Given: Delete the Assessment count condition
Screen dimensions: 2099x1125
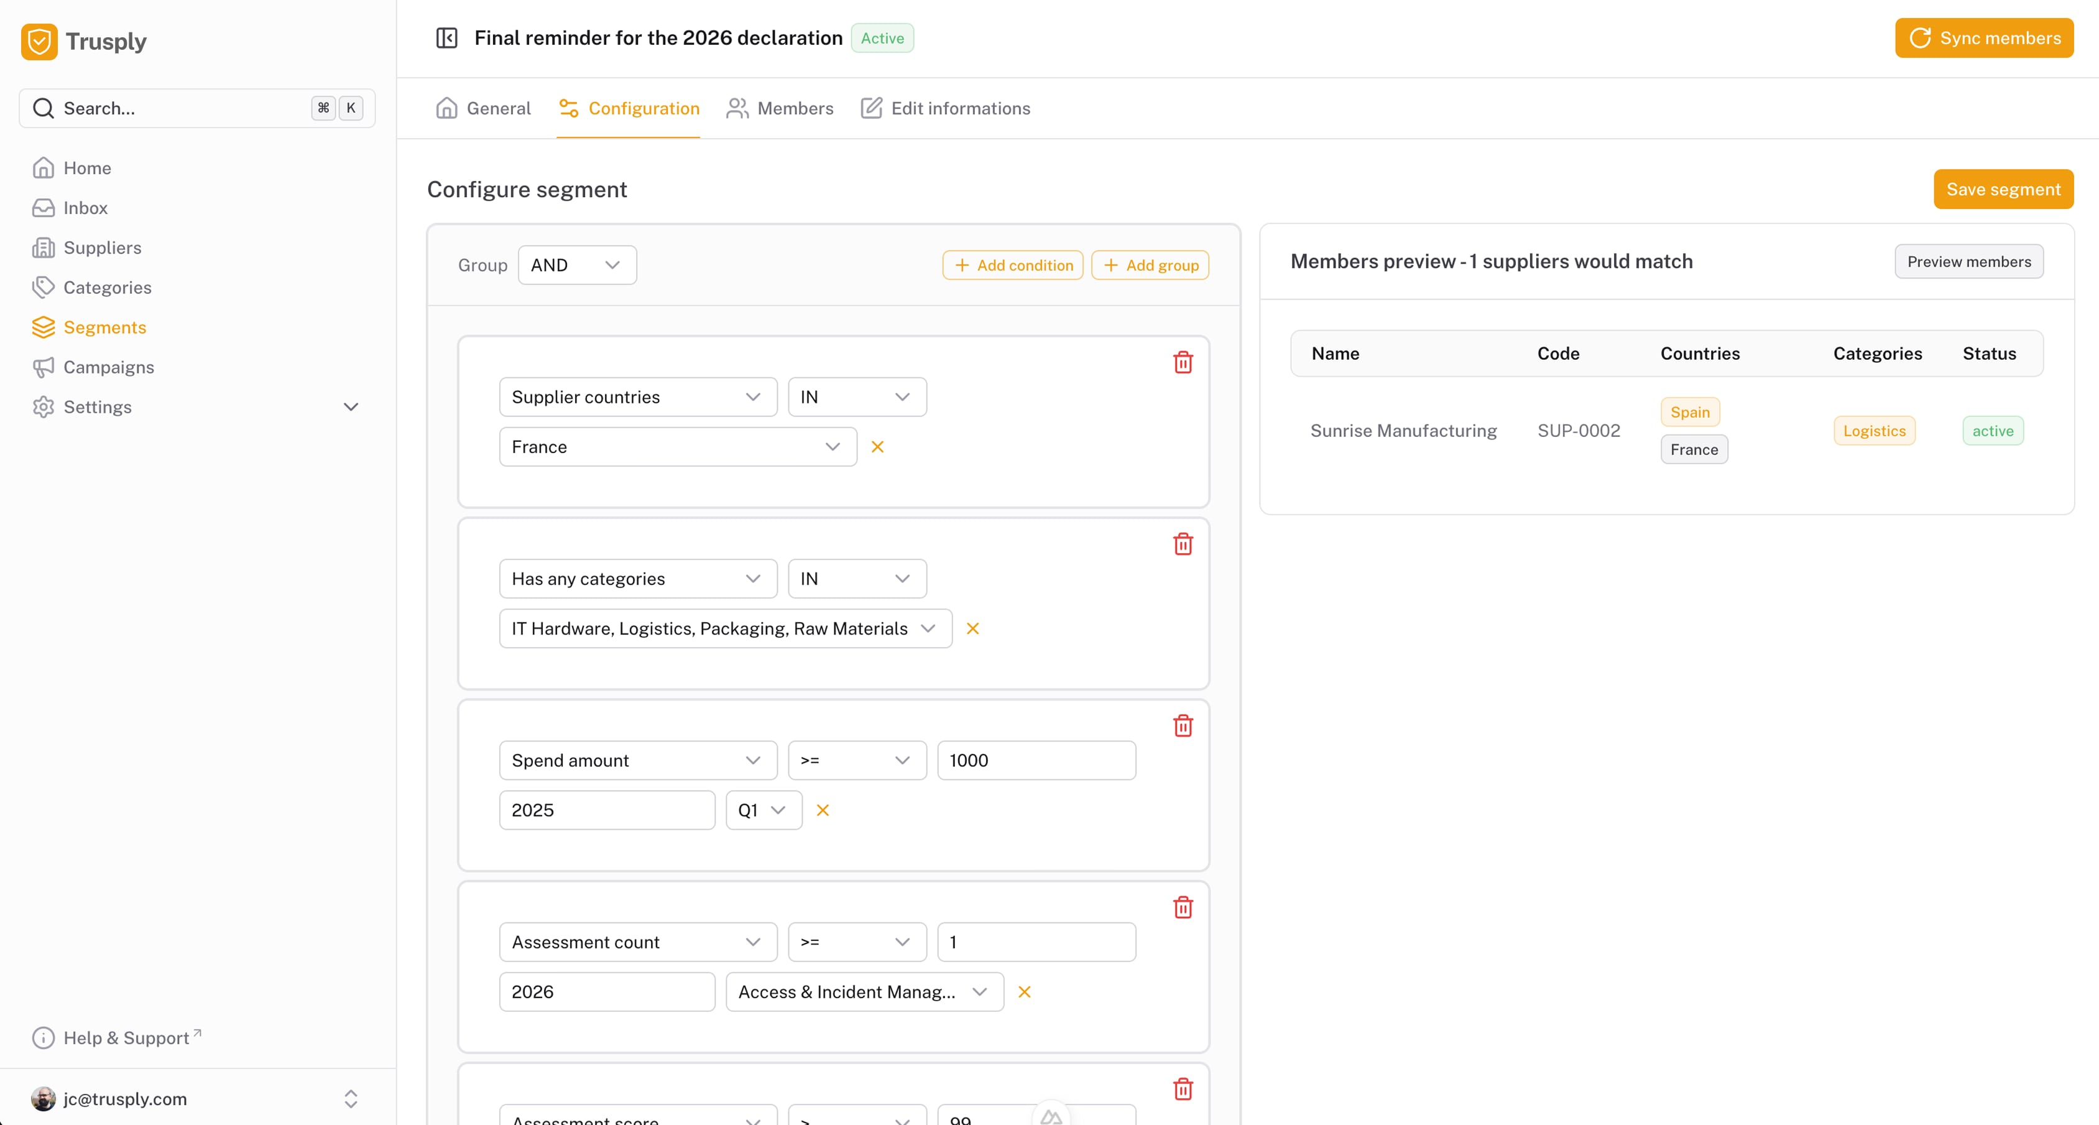Looking at the screenshot, I should (x=1183, y=907).
